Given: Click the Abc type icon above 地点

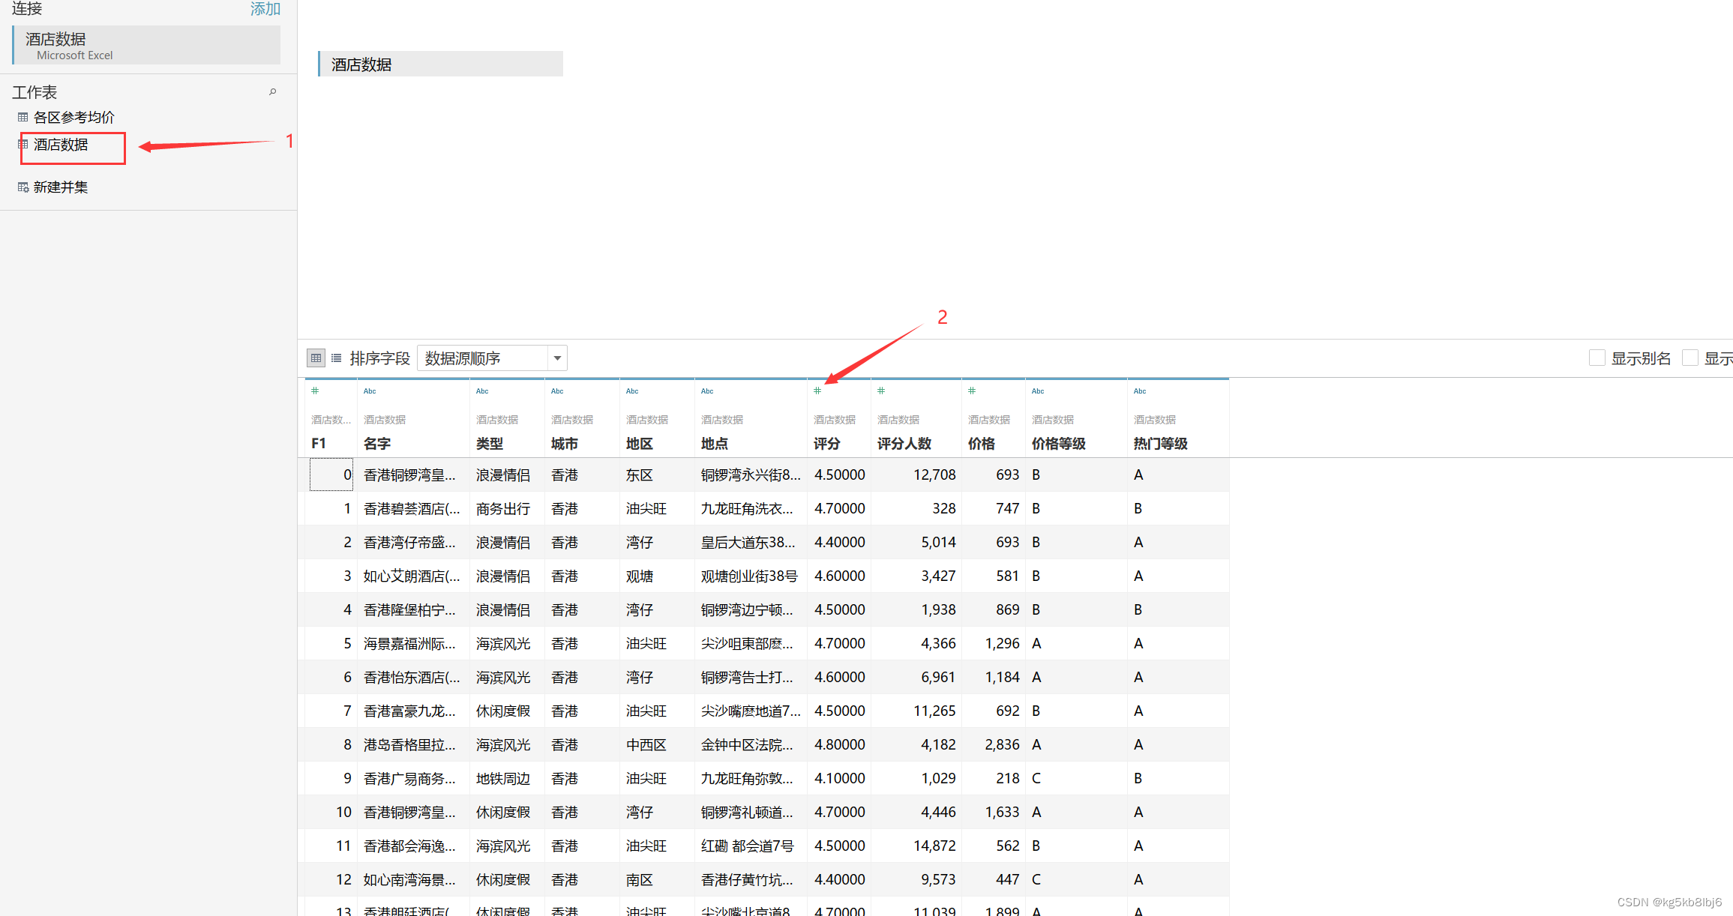Looking at the screenshot, I should tap(707, 391).
